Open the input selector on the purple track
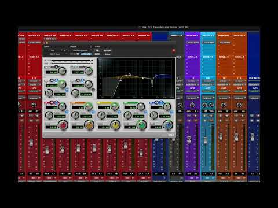 pos(192,81)
